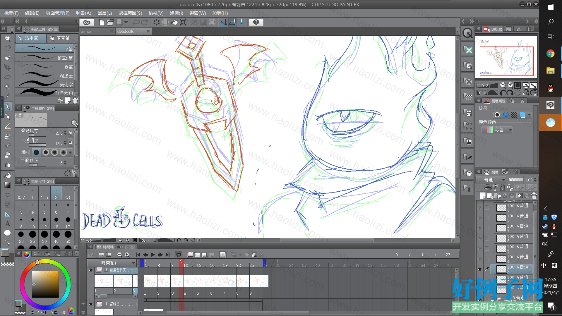Zoom out the timeline
Screen dimensions: 562x316
click(119, 255)
